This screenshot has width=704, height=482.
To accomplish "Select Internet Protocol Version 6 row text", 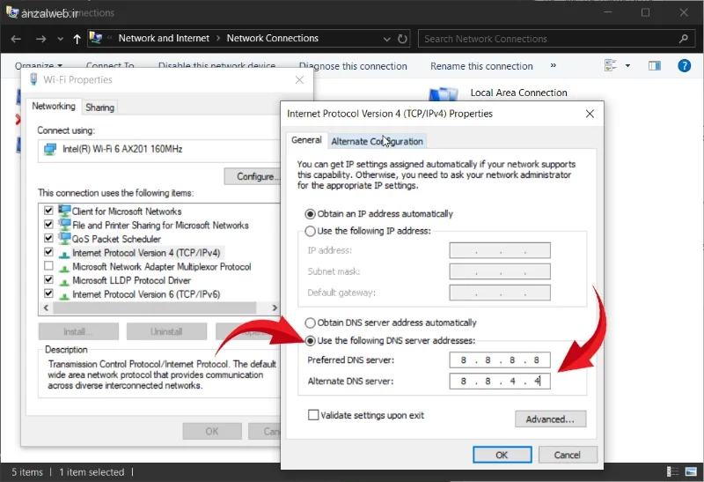I will (x=146, y=294).
